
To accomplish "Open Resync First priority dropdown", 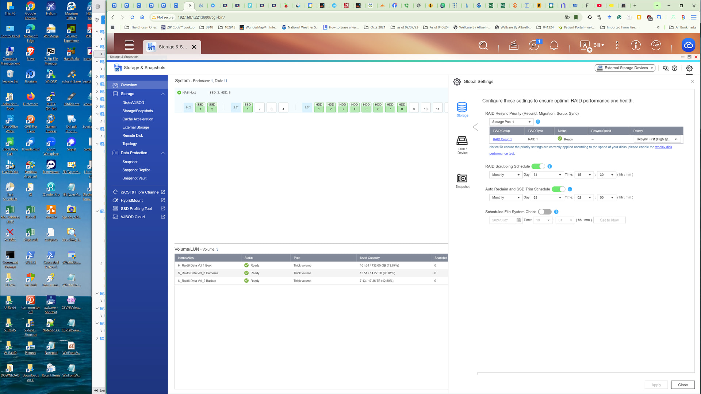I will pyautogui.click(x=657, y=139).
